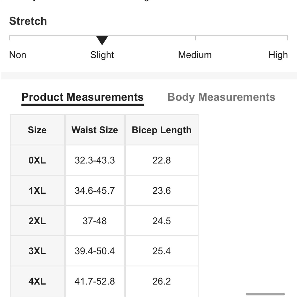Select the Product Measurements tab
This screenshot has width=297, height=297.
(83, 97)
